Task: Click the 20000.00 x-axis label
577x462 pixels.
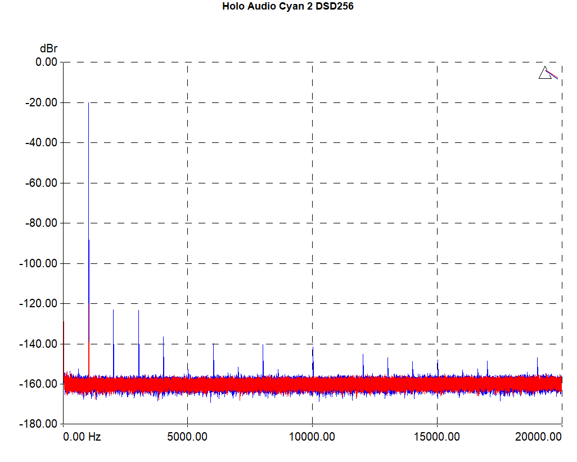Action: [x=538, y=437]
